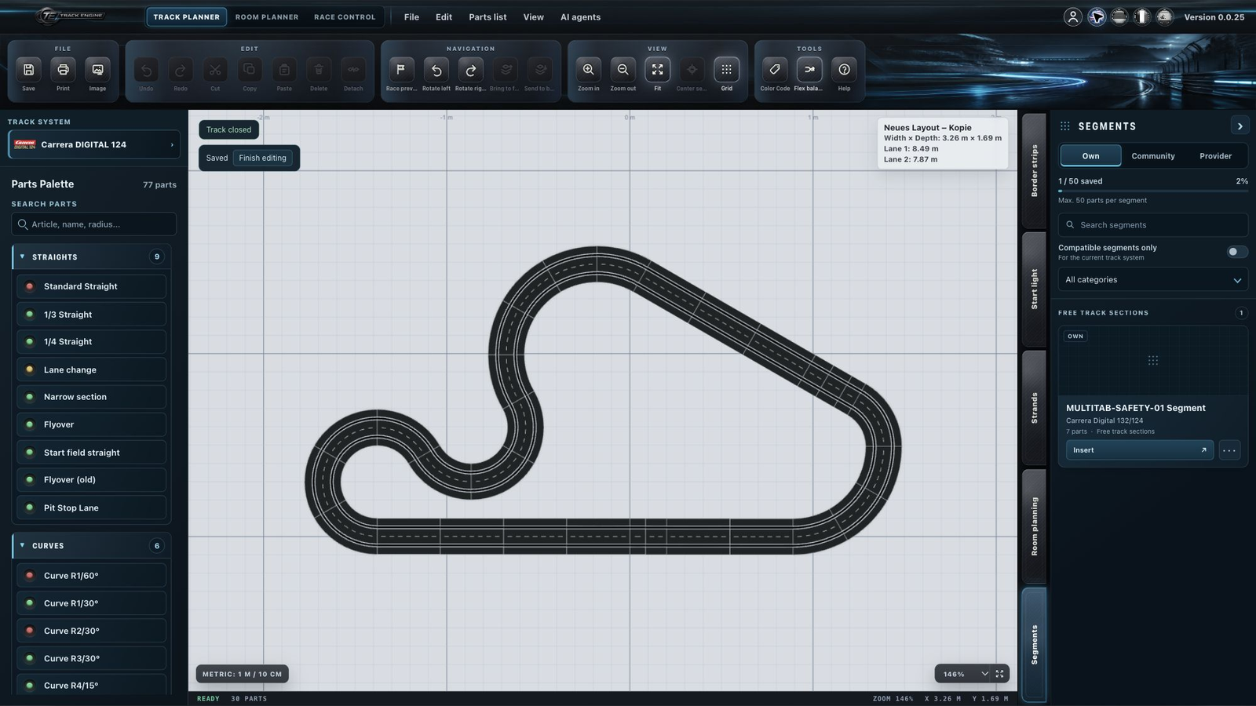Viewport: 1256px width, 706px height.
Task: Open the Parts list menu
Action: click(x=487, y=16)
